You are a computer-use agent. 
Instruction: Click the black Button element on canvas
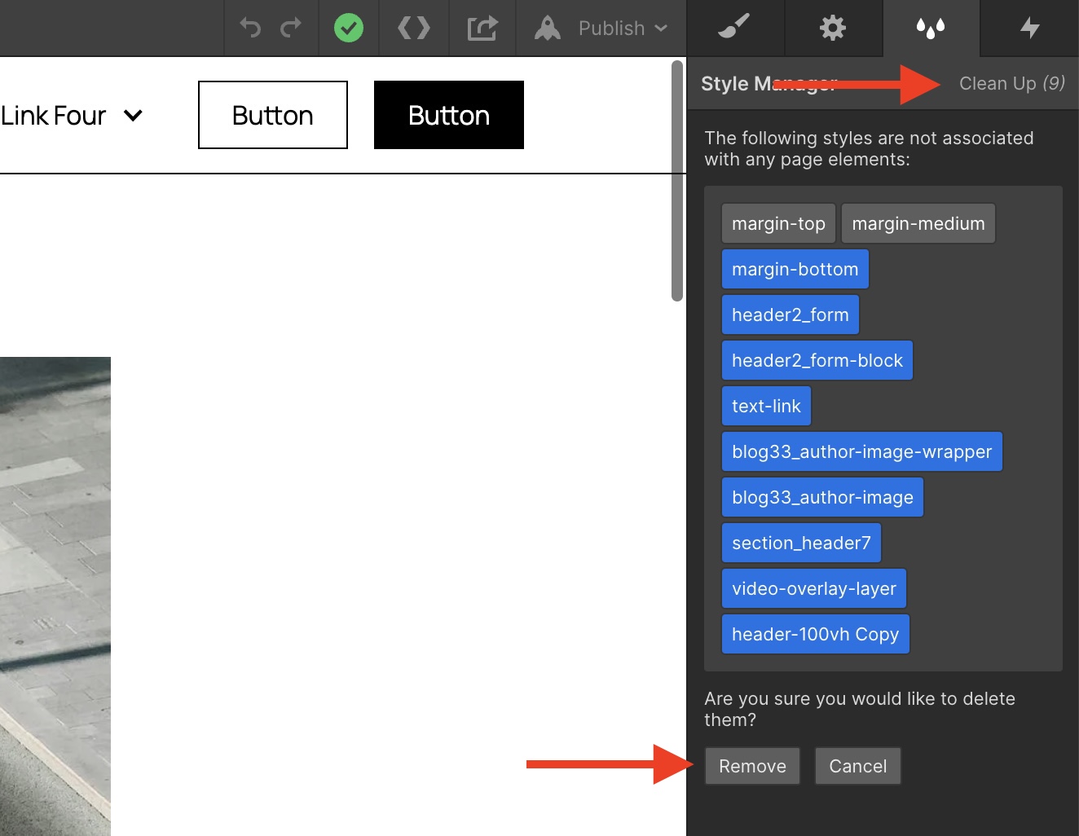click(x=448, y=115)
